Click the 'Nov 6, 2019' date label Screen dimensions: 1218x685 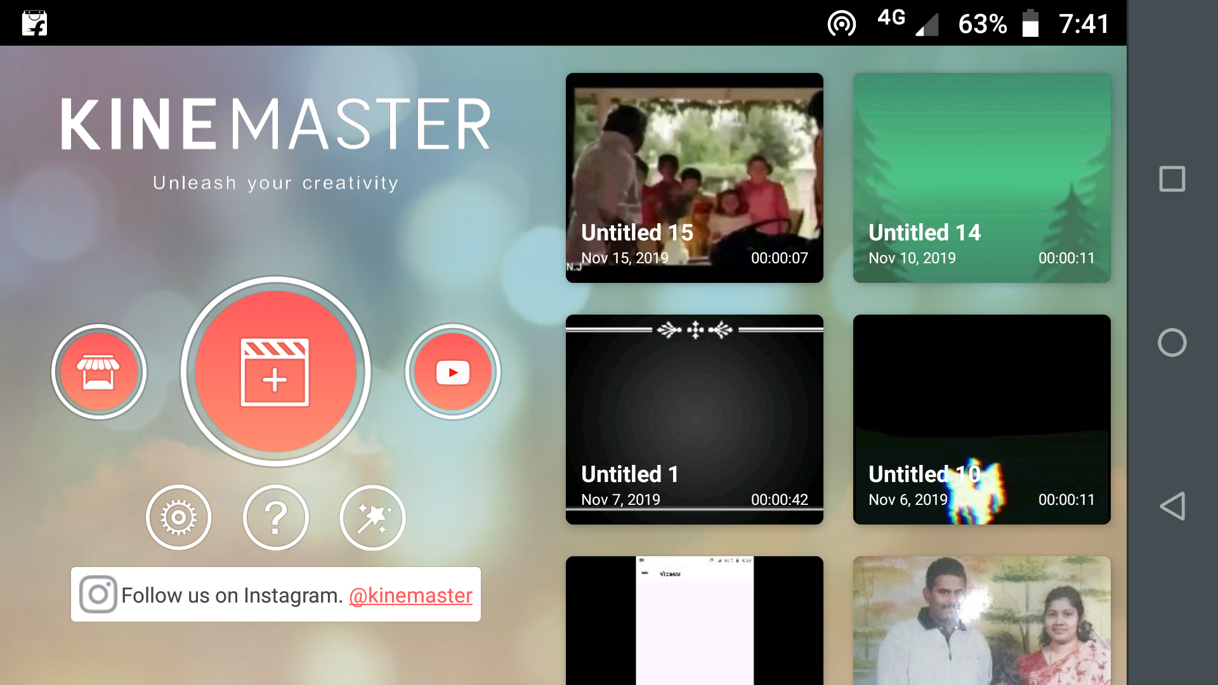pyautogui.click(x=908, y=500)
